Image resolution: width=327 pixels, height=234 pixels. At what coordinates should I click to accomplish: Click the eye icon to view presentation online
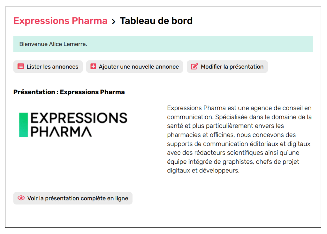21,198
